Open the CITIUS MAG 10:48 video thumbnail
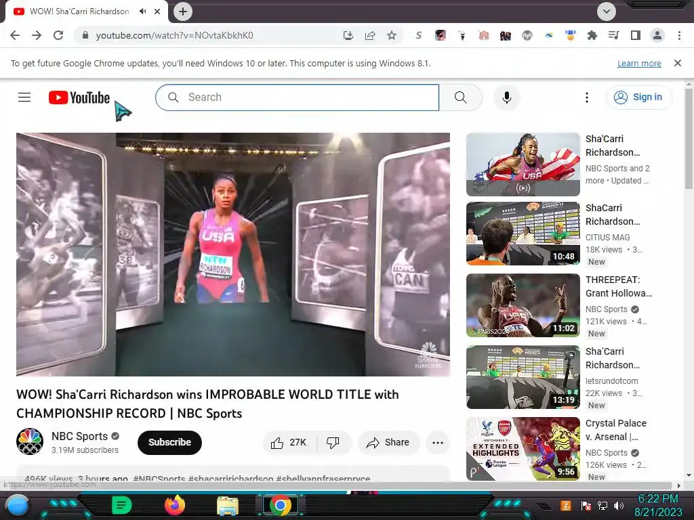Viewport: 694px width, 520px height. pos(523,234)
